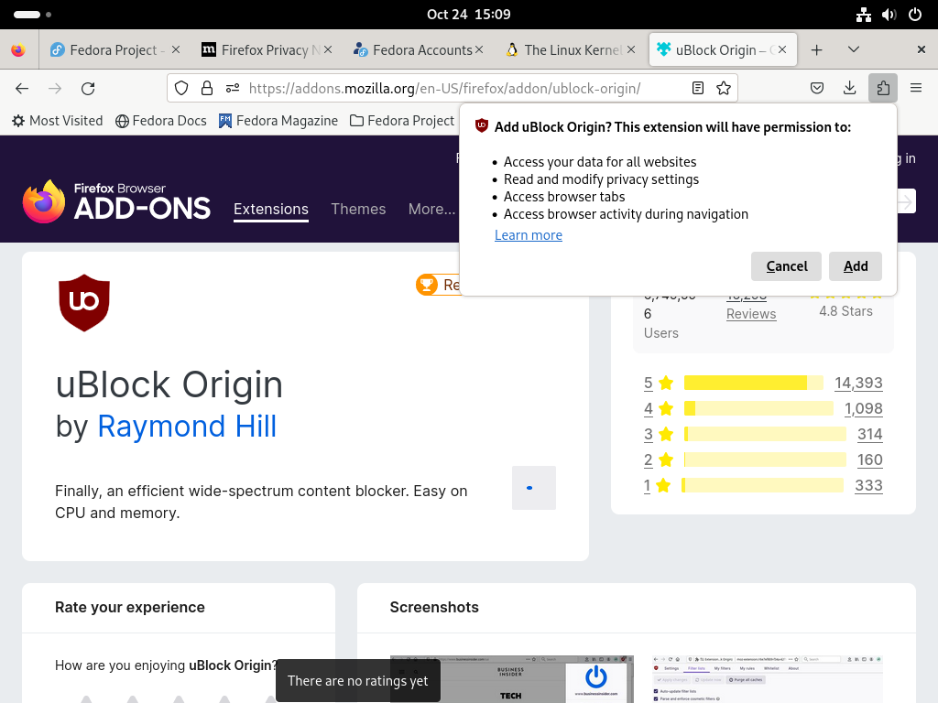Open the More... dropdown in add-ons header
This screenshot has height=703, width=938.
click(x=431, y=209)
